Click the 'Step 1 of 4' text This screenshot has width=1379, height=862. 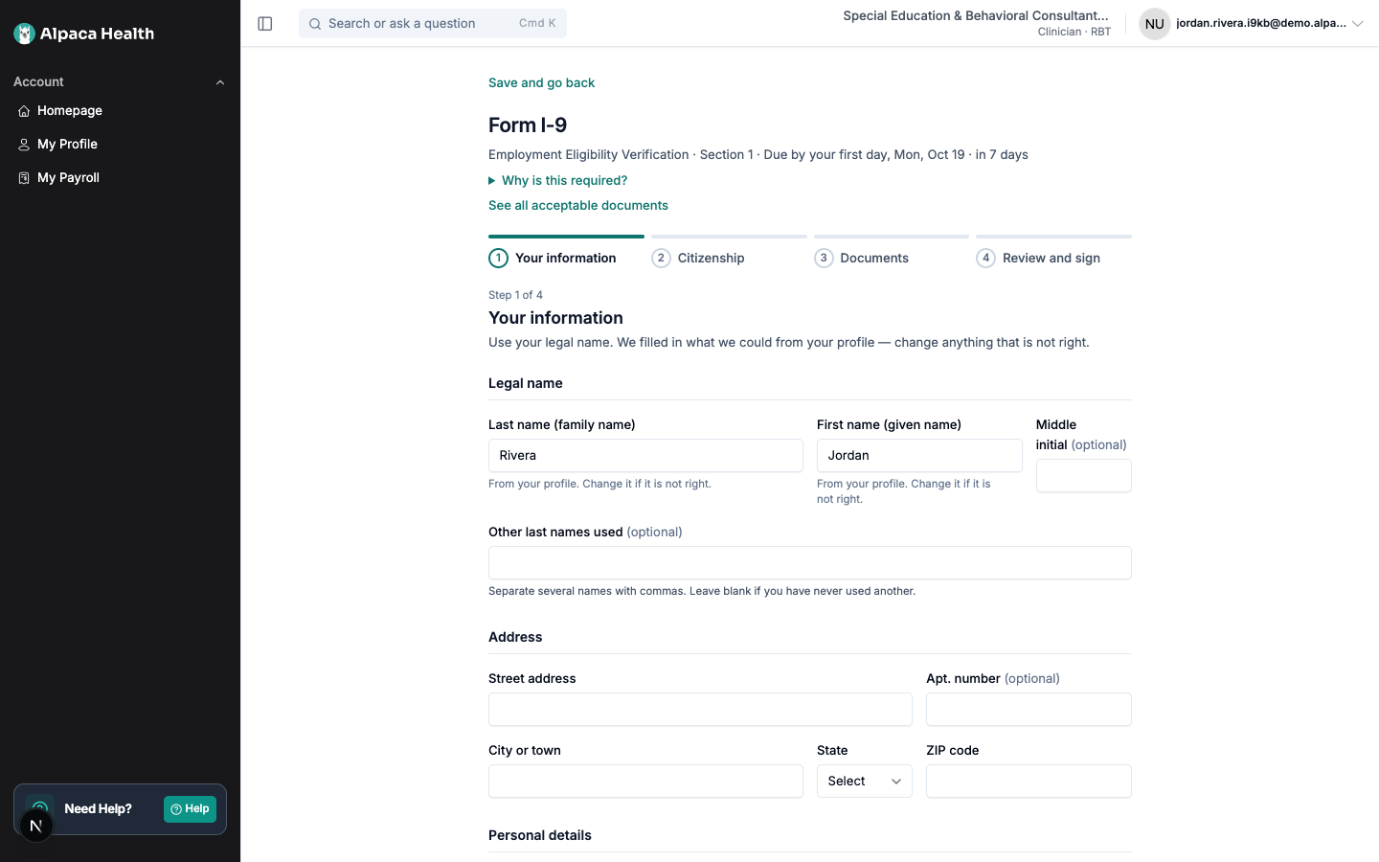[515, 295]
